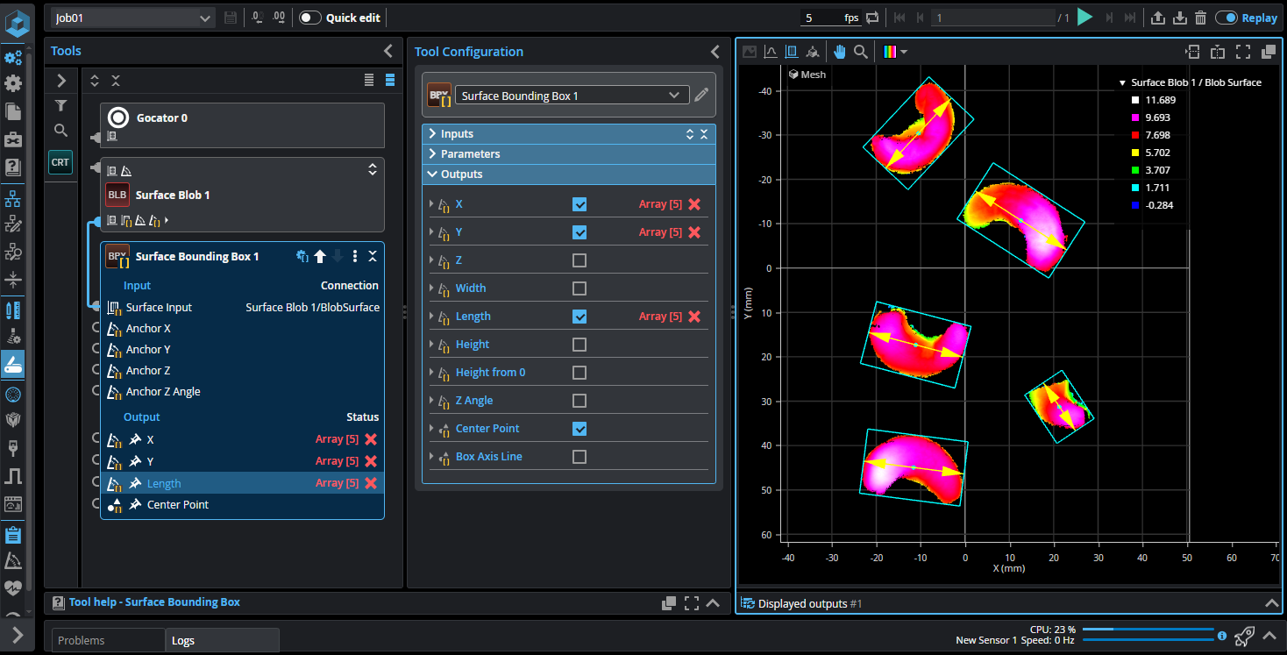The width and height of the screenshot is (1287, 655).
Task: Click the CRT button in Tools sidebar
Action: click(60, 162)
